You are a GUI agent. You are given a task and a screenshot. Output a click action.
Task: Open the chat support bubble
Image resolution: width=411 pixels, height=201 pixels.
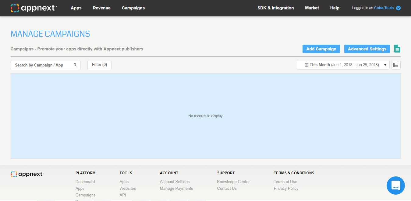point(395,186)
